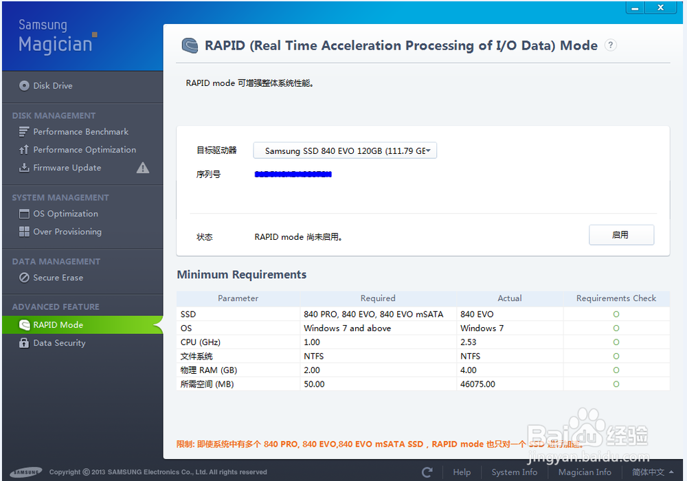Click the actual RAM value 4.00
687x481 pixels.
point(468,370)
